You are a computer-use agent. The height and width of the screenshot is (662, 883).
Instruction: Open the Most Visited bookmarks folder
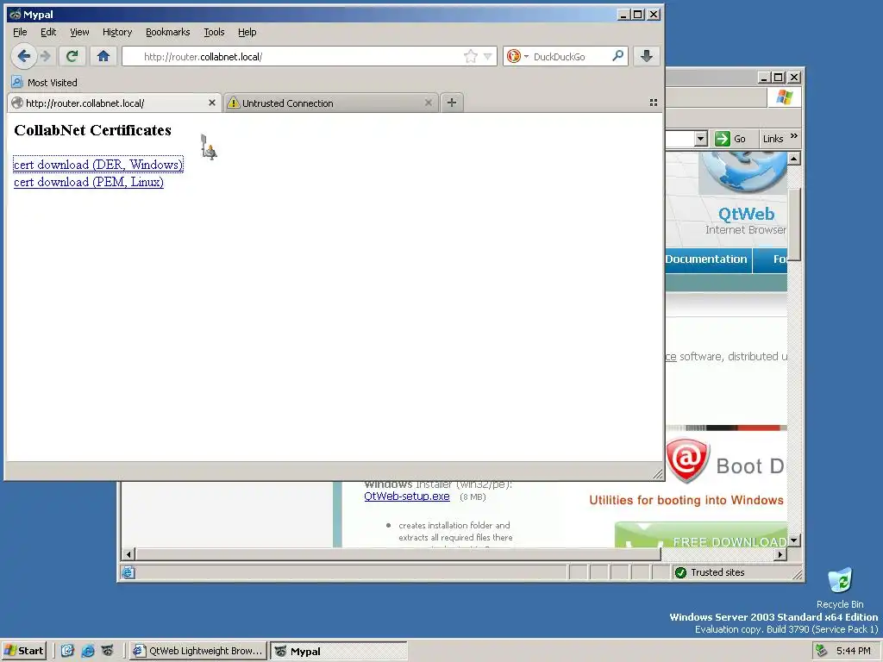pos(45,82)
